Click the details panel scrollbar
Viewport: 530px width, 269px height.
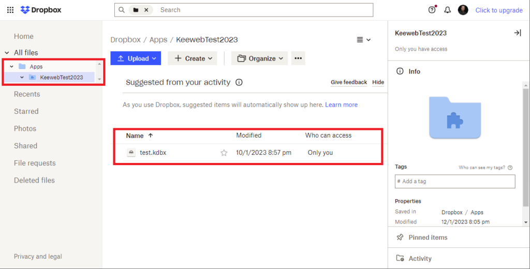point(526,147)
